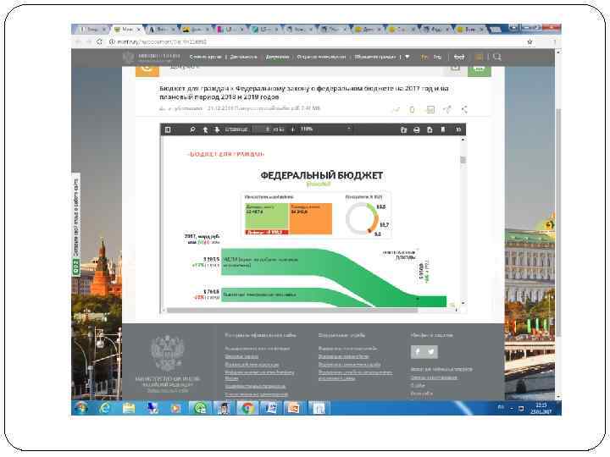Open the Twitter icon in footer
The height and width of the screenshot is (457, 610).
(431, 352)
